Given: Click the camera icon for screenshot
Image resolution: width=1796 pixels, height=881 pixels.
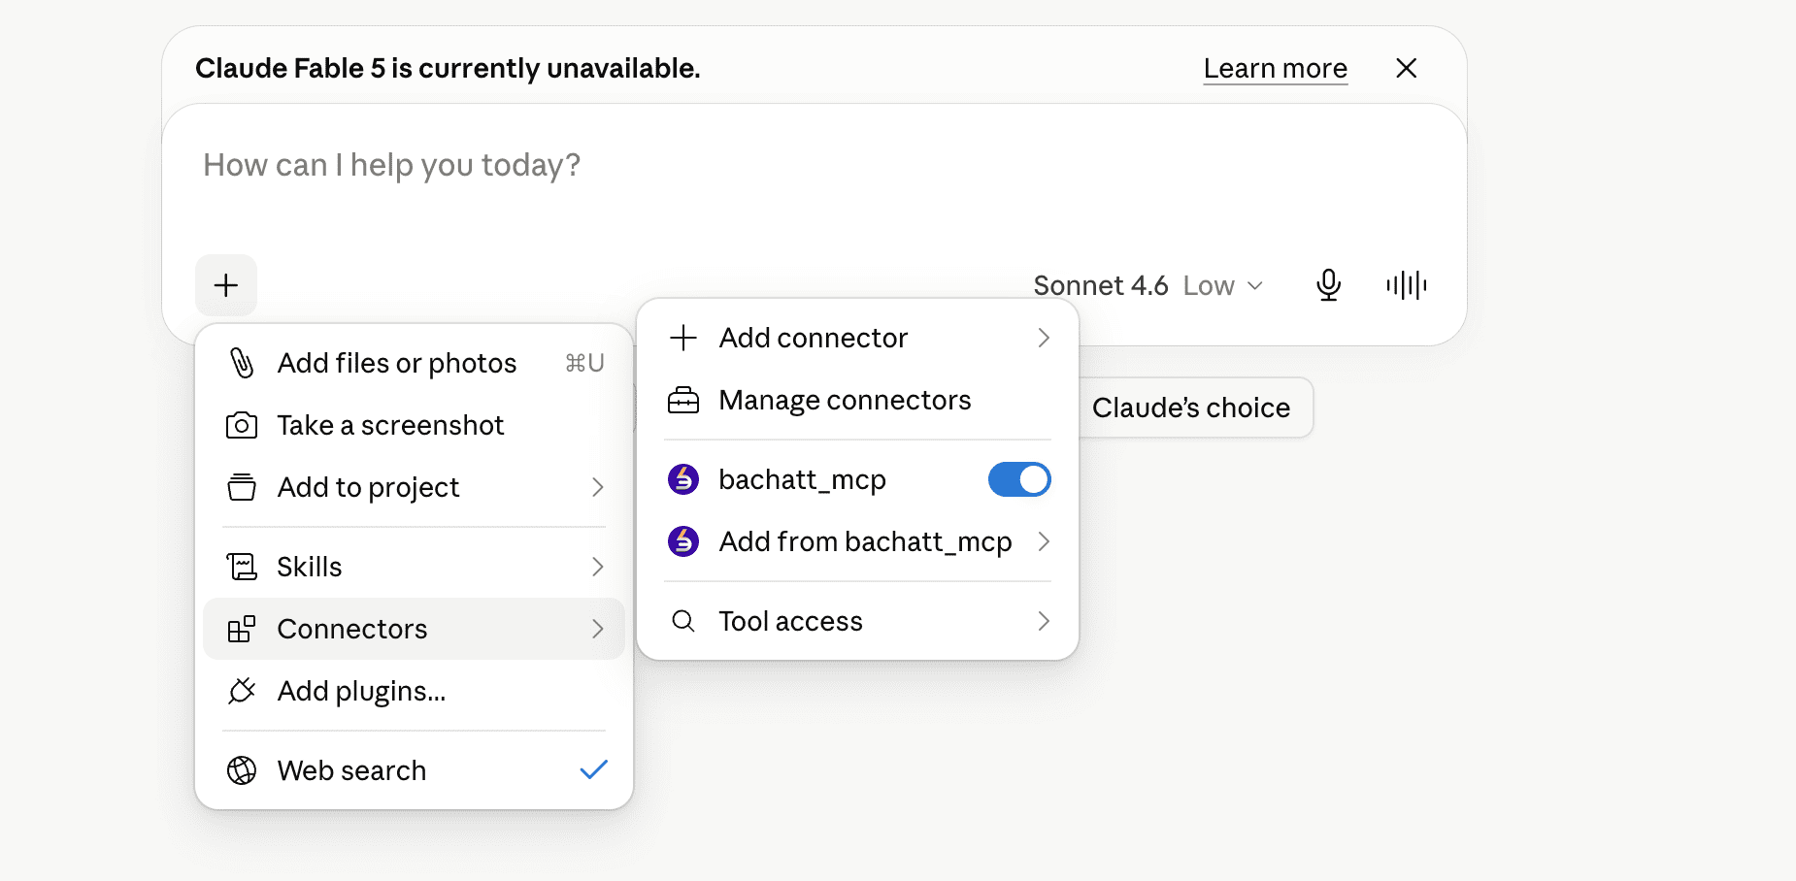Looking at the screenshot, I should (242, 425).
